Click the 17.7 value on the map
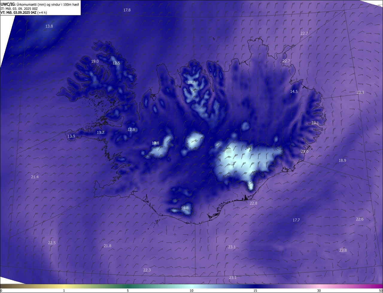This screenshot has height=293, width=383. (296, 220)
